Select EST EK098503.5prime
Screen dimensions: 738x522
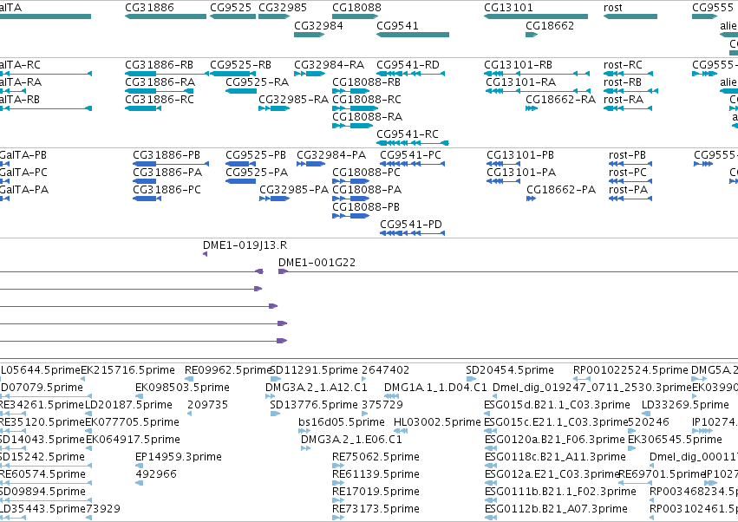tap(139, 396)
